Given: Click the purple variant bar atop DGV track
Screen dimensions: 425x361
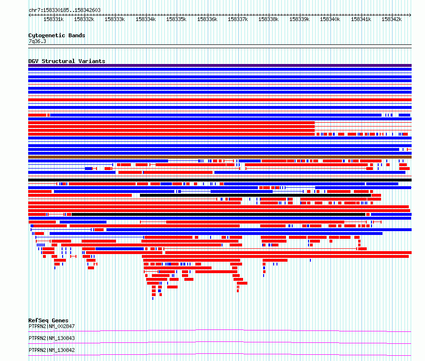Looking at the screenshot, I should coord(220,65).
